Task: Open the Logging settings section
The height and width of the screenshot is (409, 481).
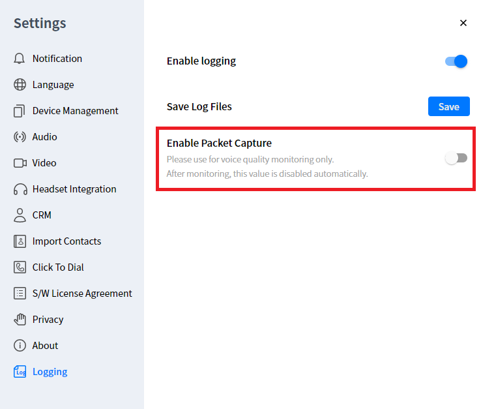Action: (50, 372)
